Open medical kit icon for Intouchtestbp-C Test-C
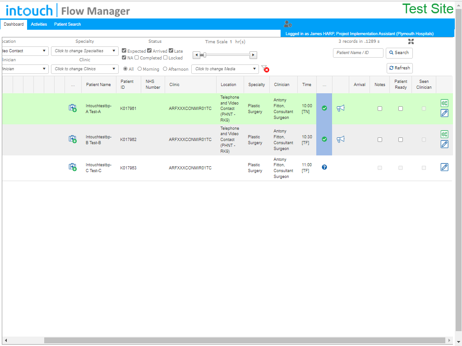This screenshot has width=462, height=346. [x=73, y=167]
